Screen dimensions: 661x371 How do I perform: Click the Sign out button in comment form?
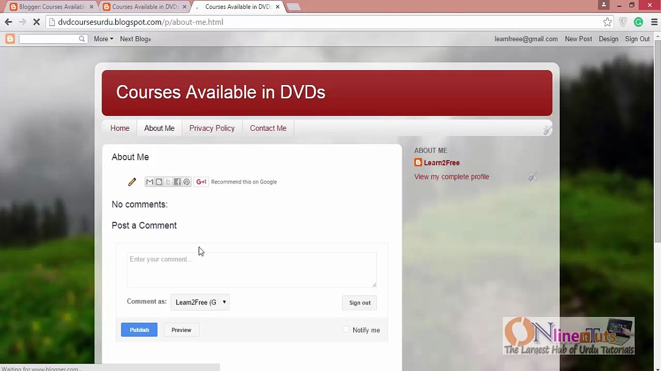coord(360,302)
